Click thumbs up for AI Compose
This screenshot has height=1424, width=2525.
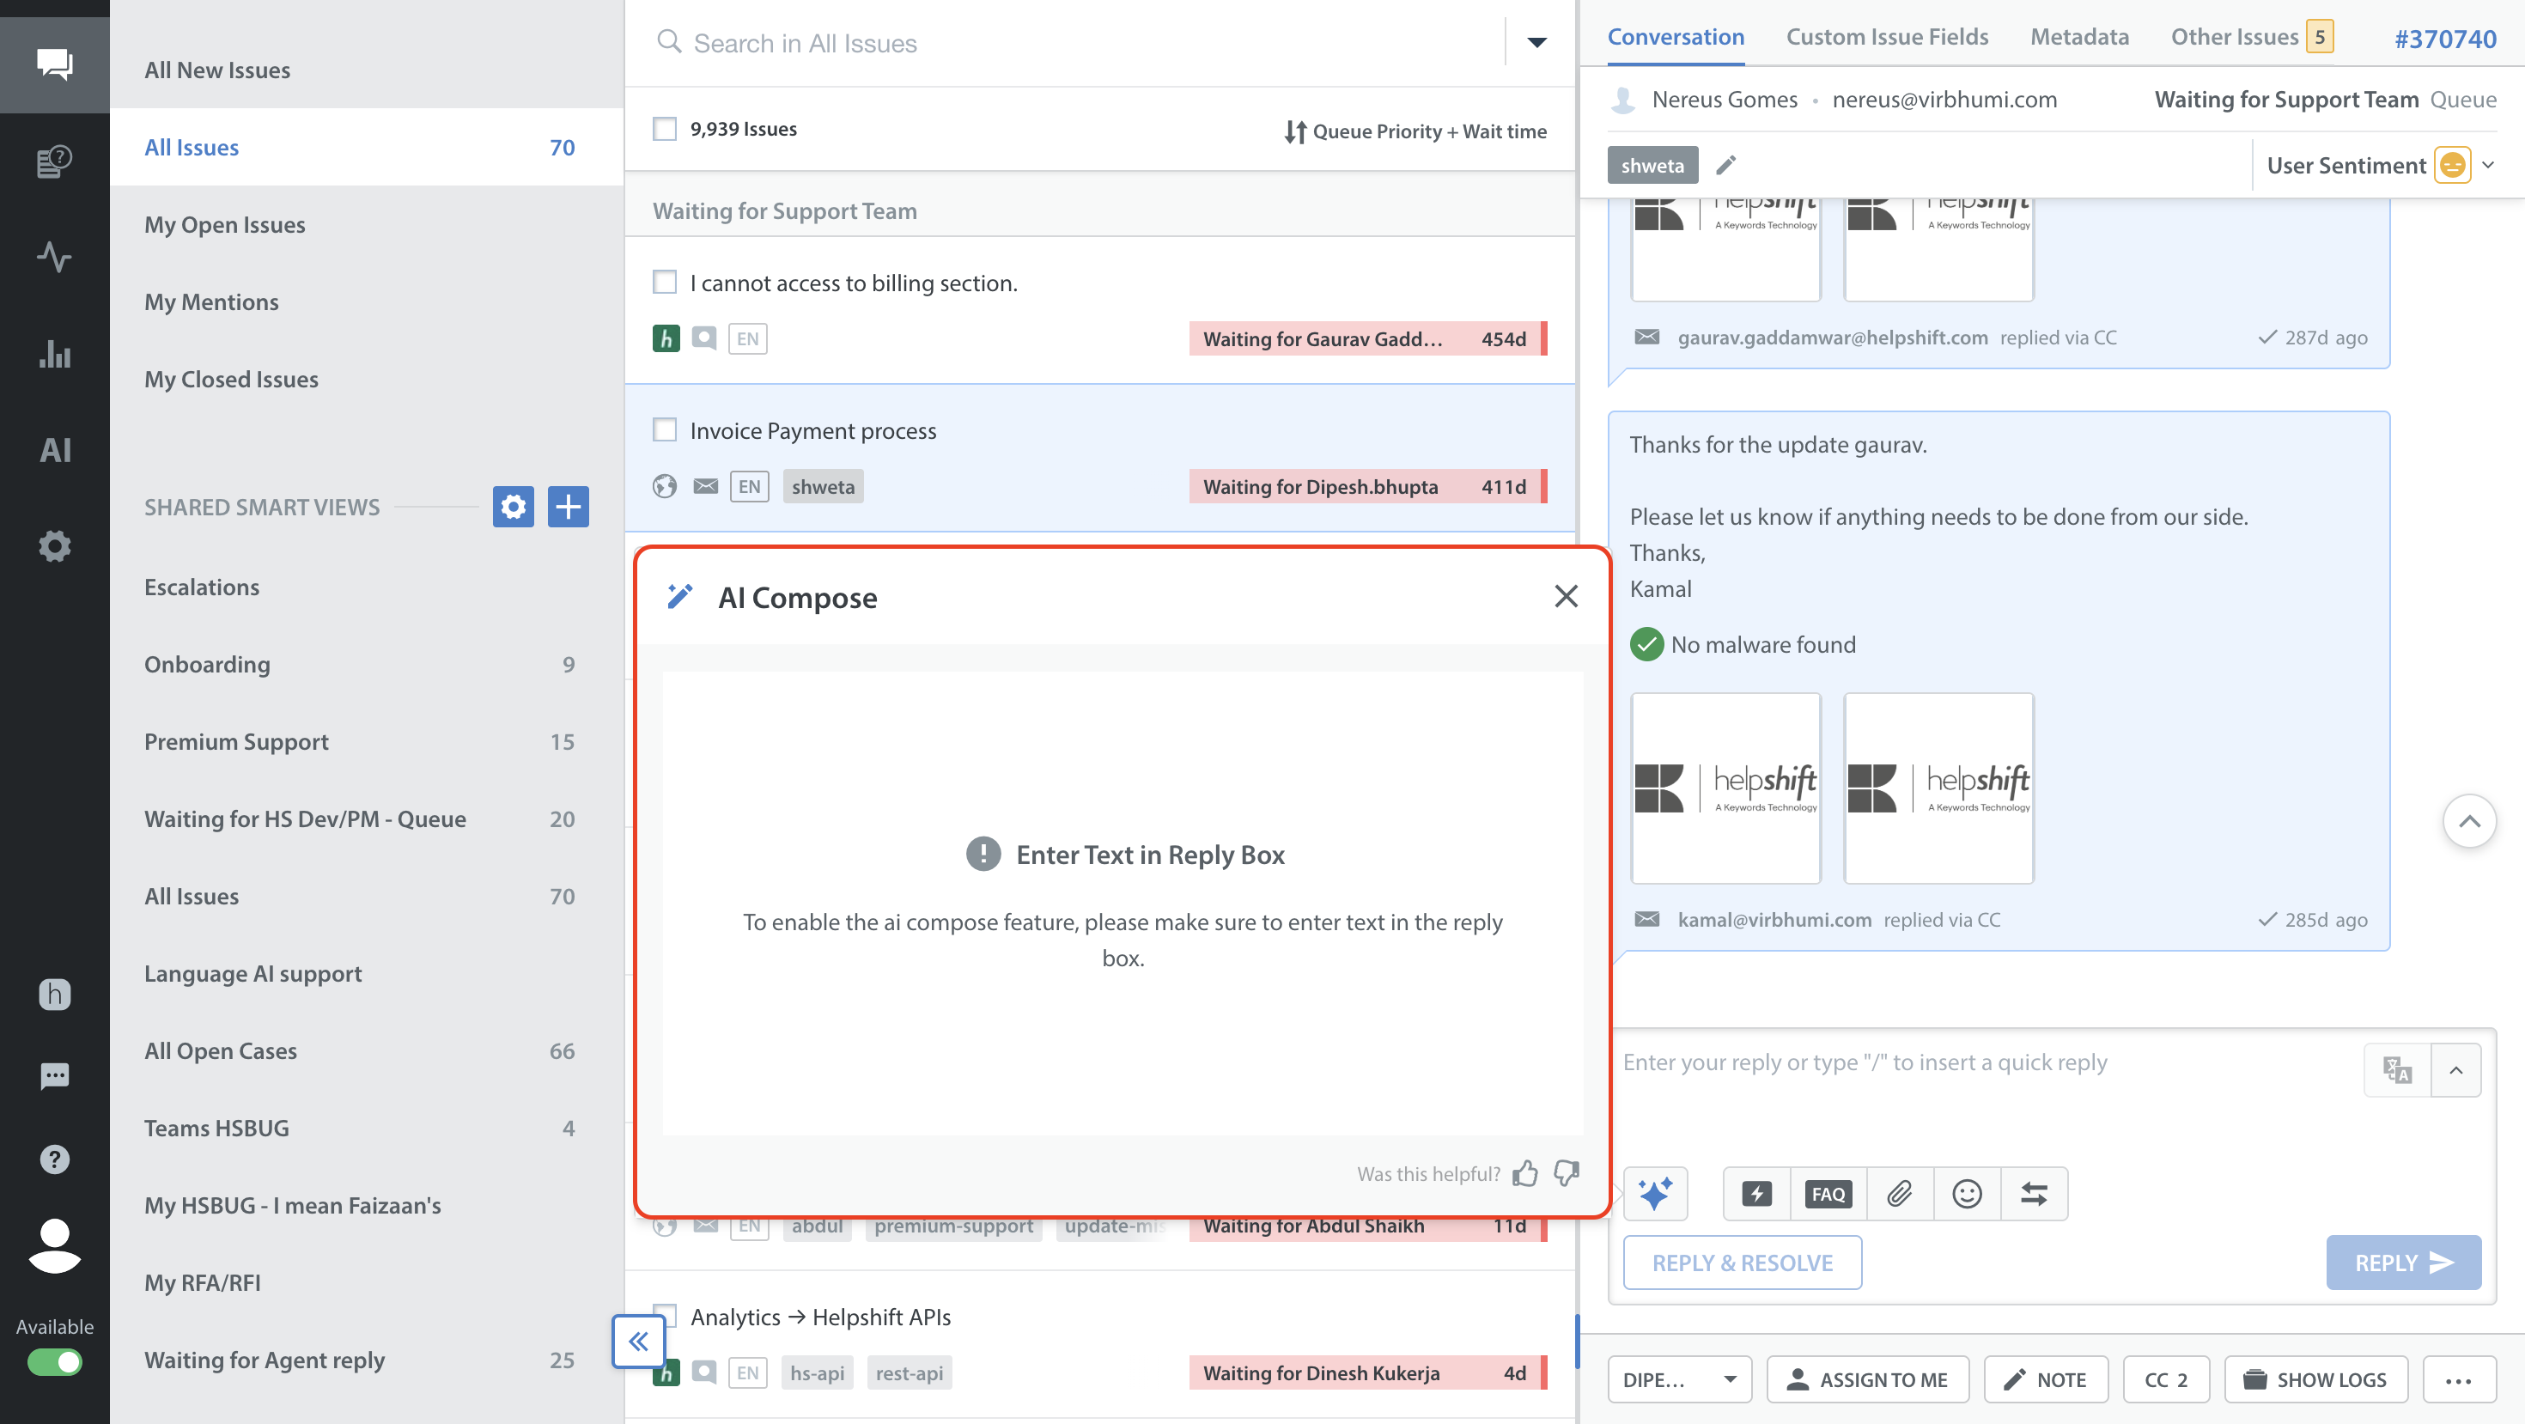[1525, 1173]
